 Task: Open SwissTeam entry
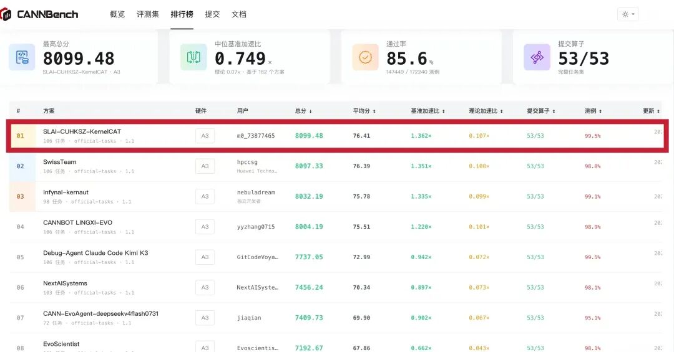point(60,162)
